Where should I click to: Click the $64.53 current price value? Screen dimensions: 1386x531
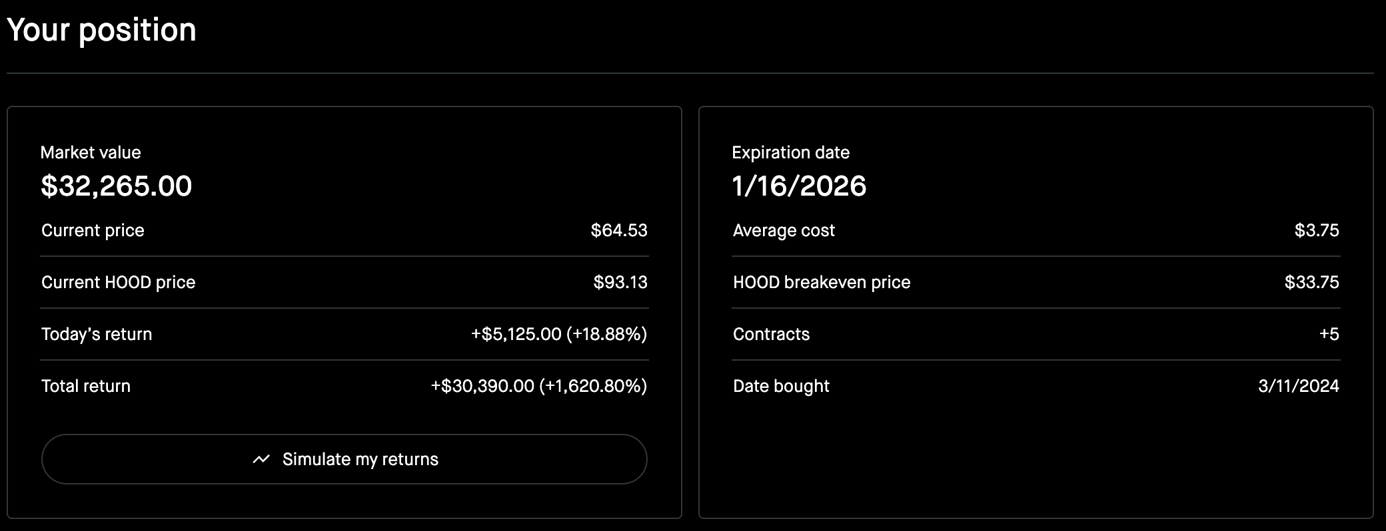click(619, 230)
